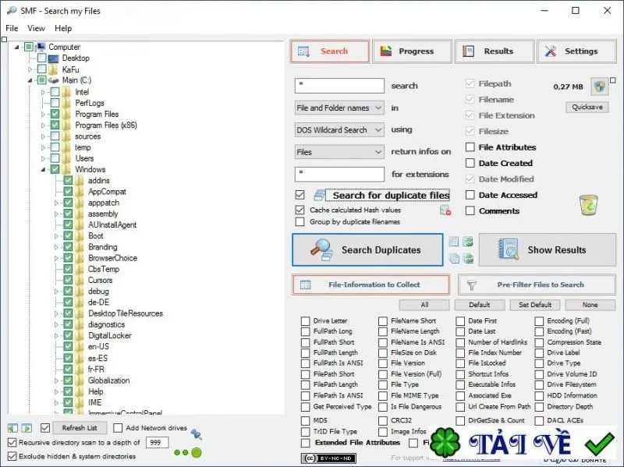This screenshot has width=624, height=467.
Task: Collapse the Windows folder node
Action: (x=43, y=169)
